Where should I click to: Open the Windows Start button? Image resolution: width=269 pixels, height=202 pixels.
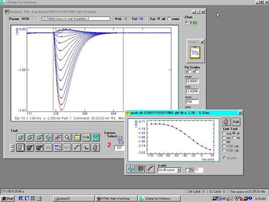pyautogui.click(x=8, y=199)
